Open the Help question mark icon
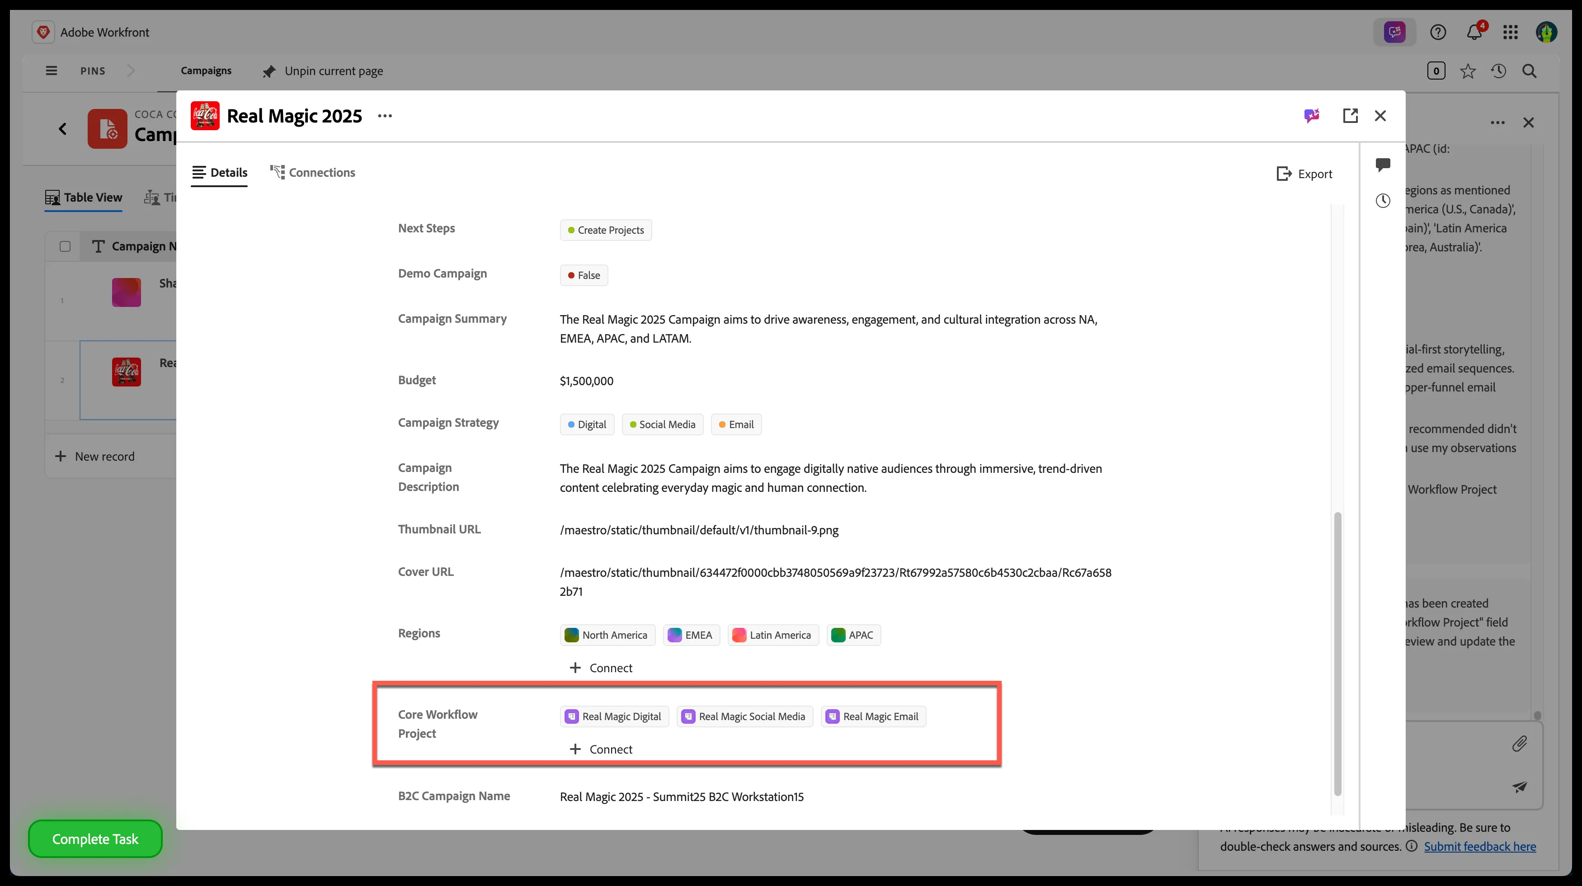1582x886 pixels. click(x=1438, y=32)
